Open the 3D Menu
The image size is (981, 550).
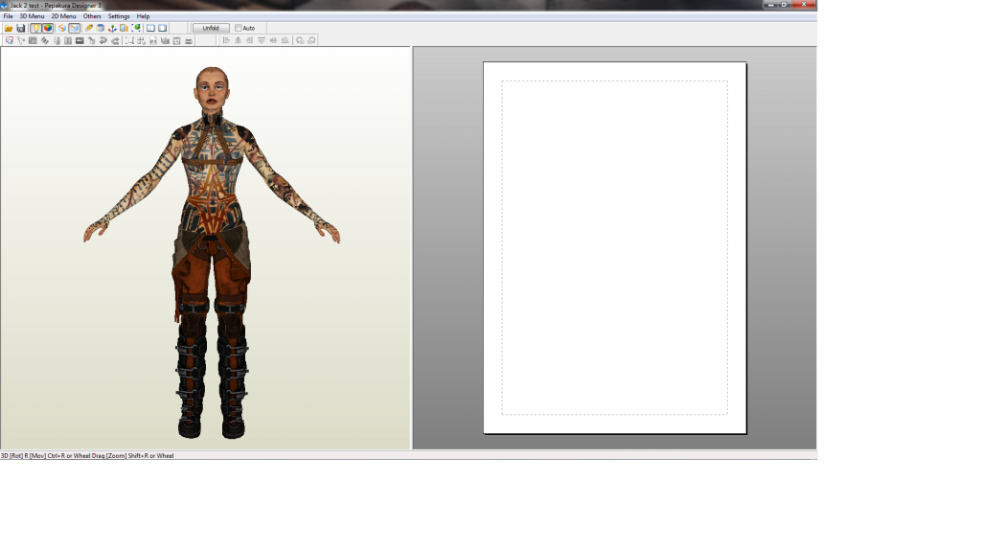(x=32, y=16)
